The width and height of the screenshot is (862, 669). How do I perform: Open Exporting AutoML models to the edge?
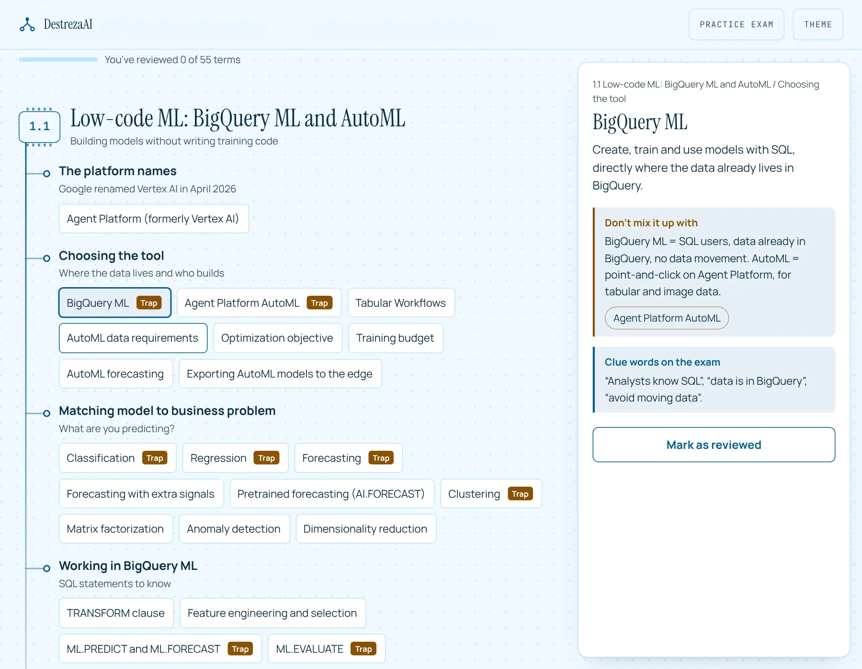[x=280, y=374]
